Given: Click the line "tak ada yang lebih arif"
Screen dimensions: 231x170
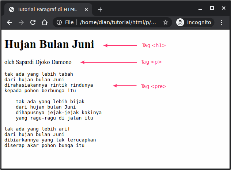Looking at the screenshot, I should coord(37,129).
